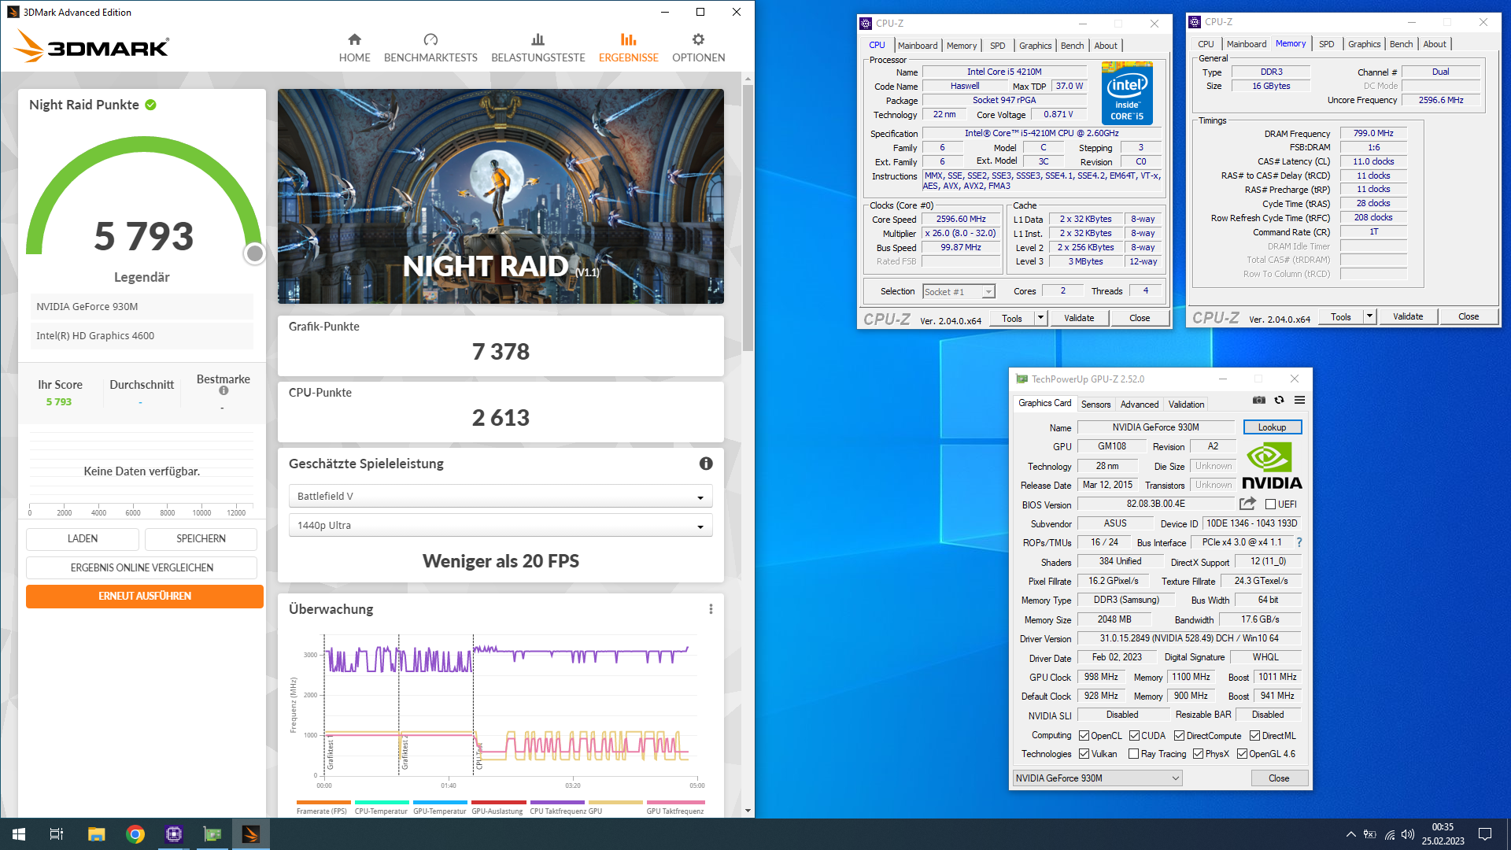Click the taskbar clock and date
The height and width of the screenshot is (850, 1511).
coord(1443,834)
